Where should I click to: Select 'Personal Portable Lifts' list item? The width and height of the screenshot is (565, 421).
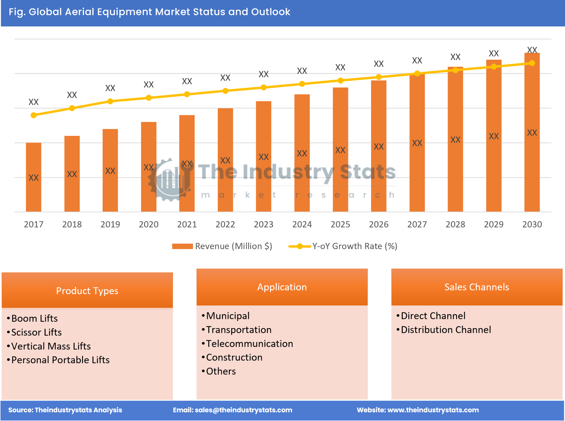coord(61,360)
